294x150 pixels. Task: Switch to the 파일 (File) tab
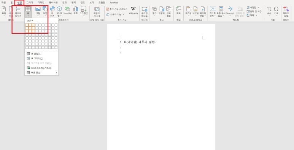tap(3, 3)
